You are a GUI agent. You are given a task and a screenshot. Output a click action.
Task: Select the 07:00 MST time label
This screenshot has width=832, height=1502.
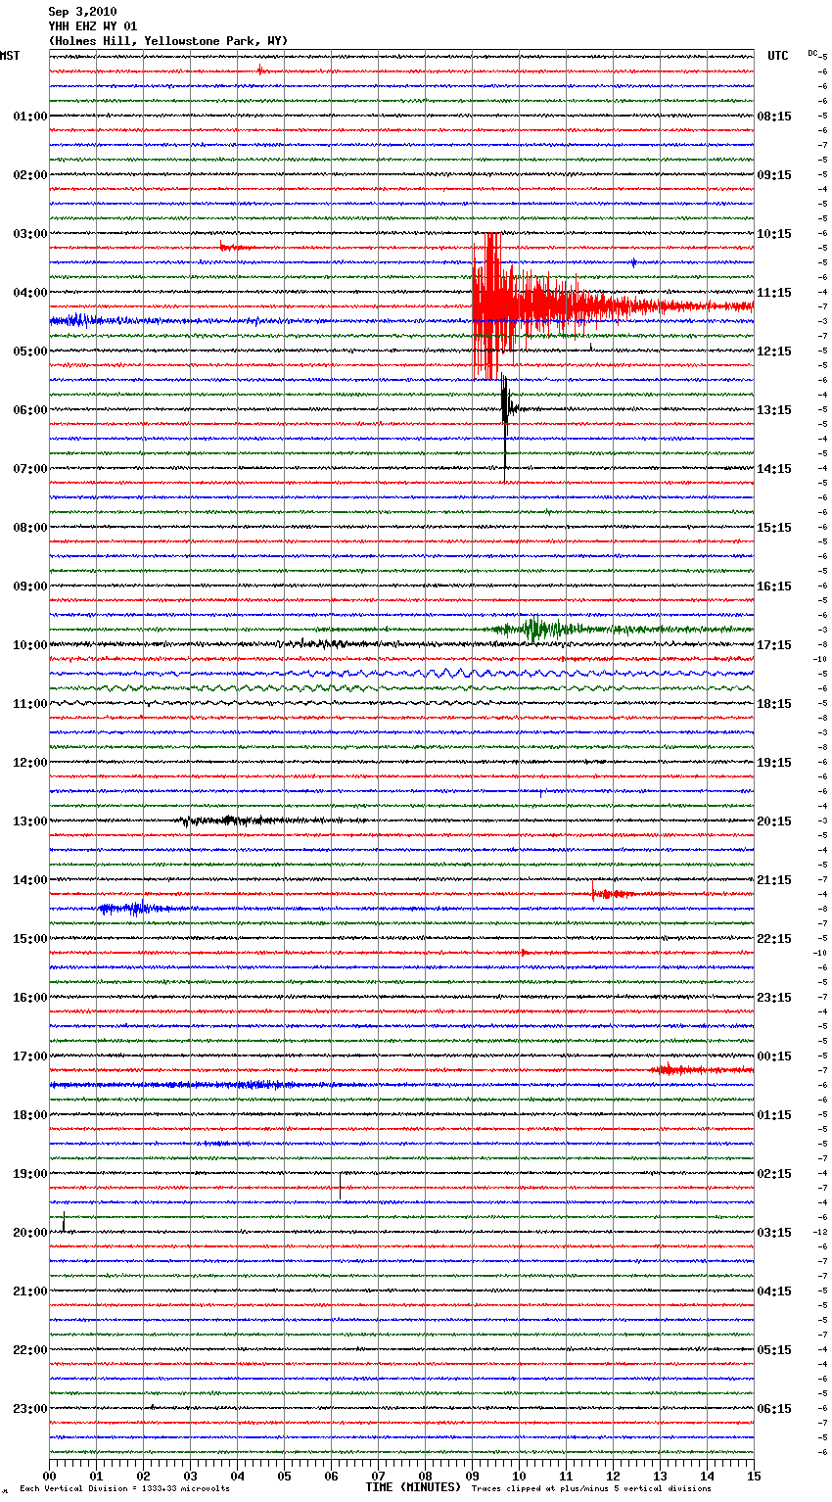[30, 469]
